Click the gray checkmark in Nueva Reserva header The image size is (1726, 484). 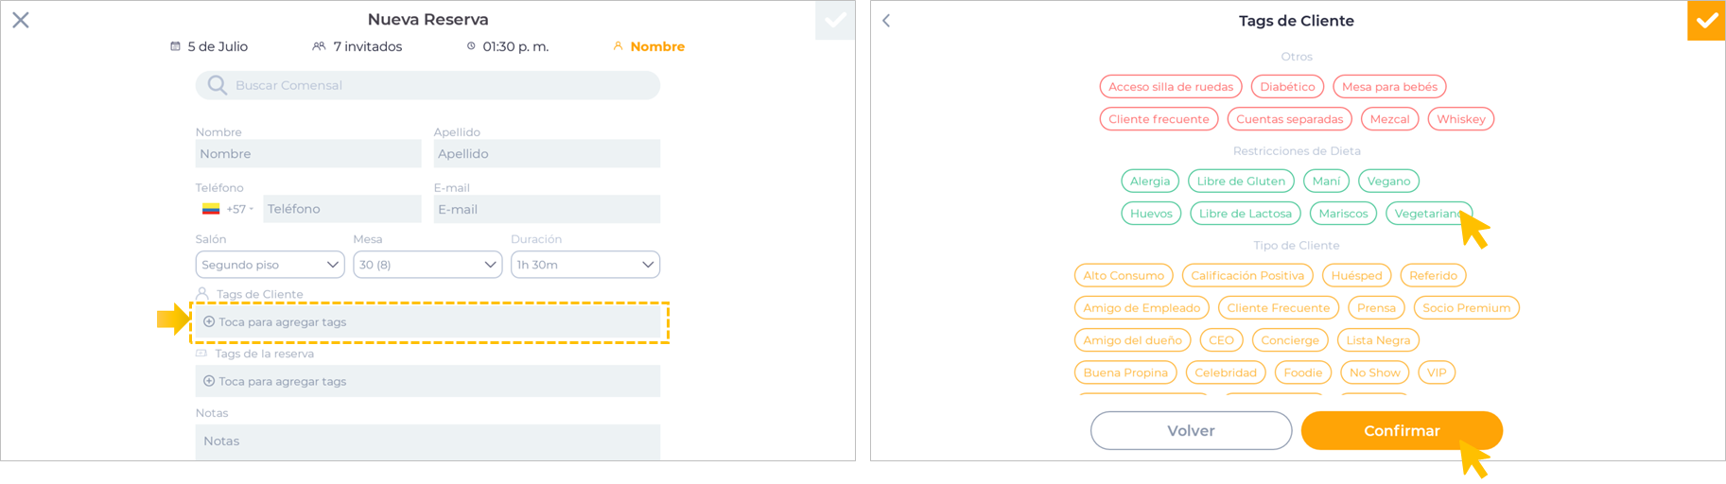[x=835, y=21]
